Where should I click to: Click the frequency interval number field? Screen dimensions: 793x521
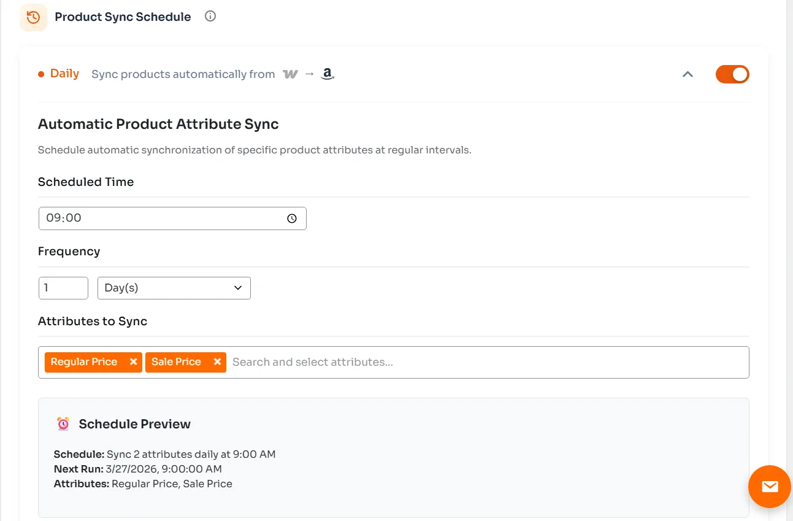tap(63, 288)
